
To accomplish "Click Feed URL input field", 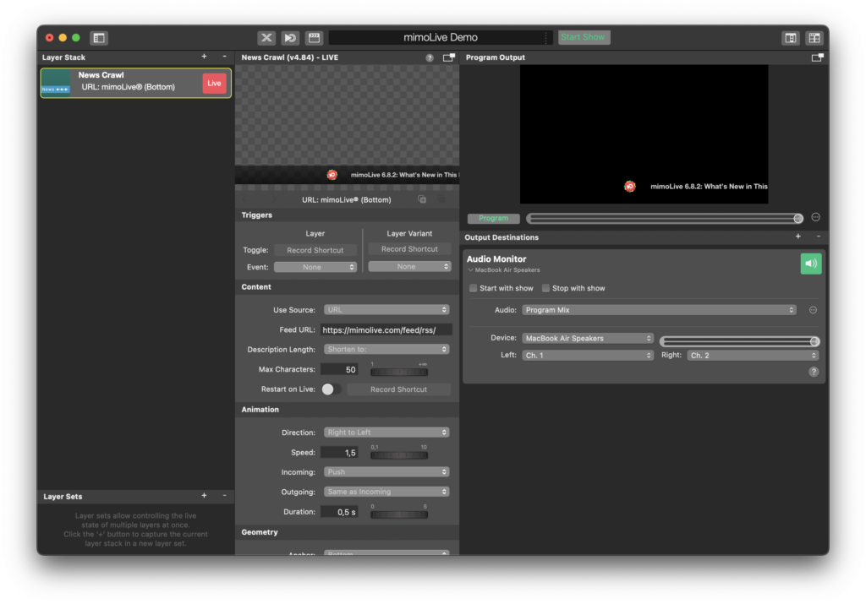I will click(x=386, y=329).
